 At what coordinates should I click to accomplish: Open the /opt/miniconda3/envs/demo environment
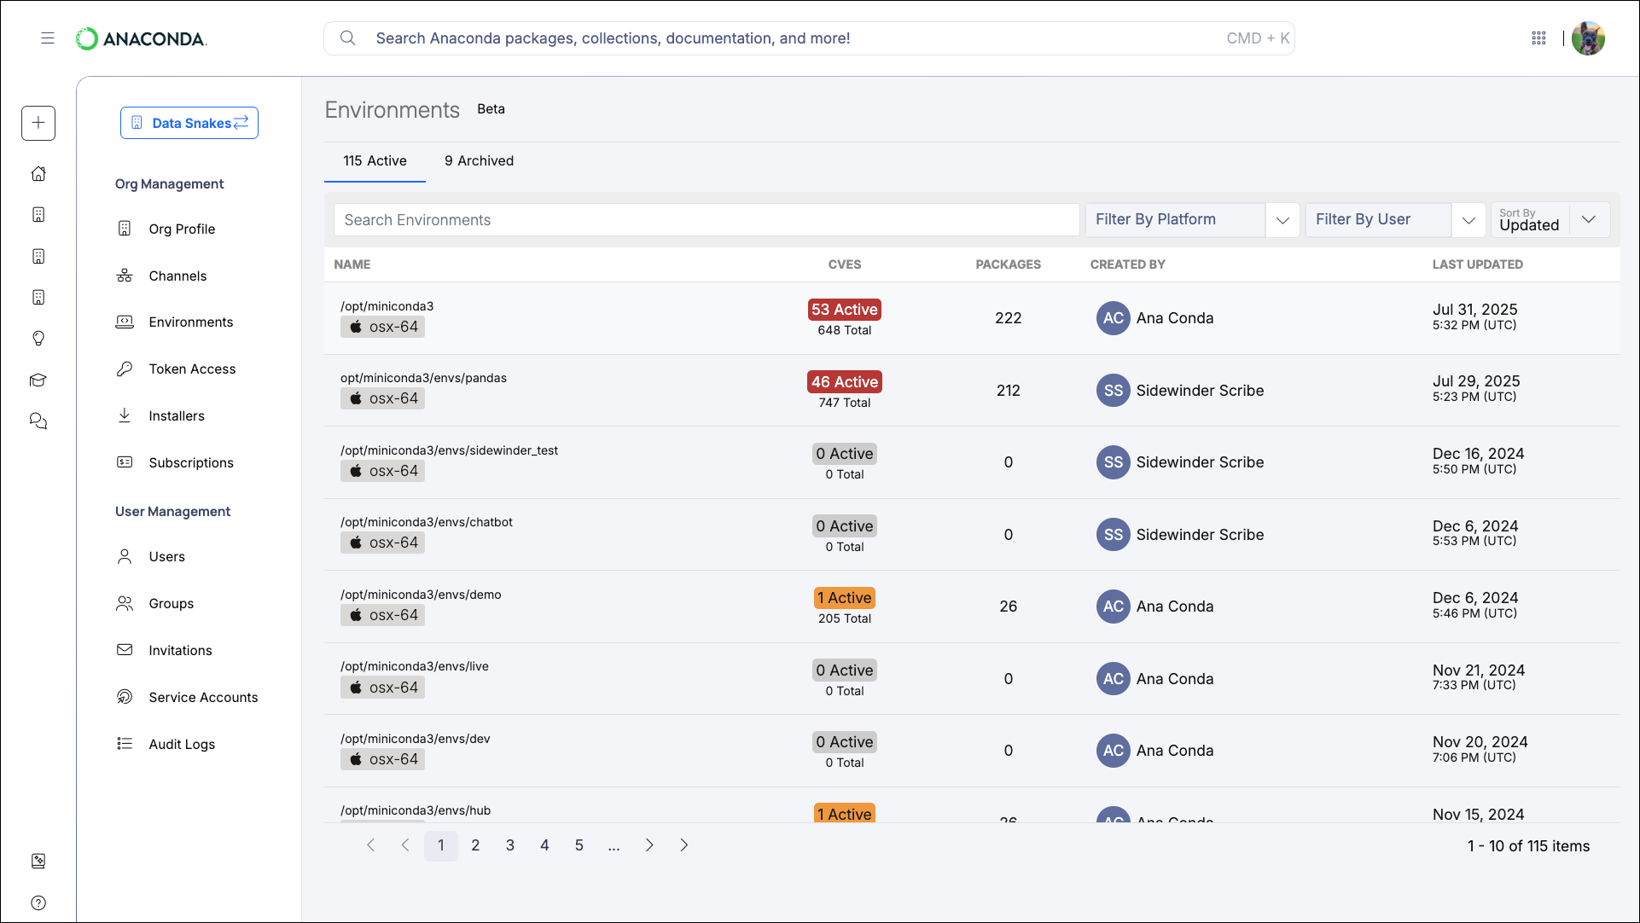click(421, 595)
